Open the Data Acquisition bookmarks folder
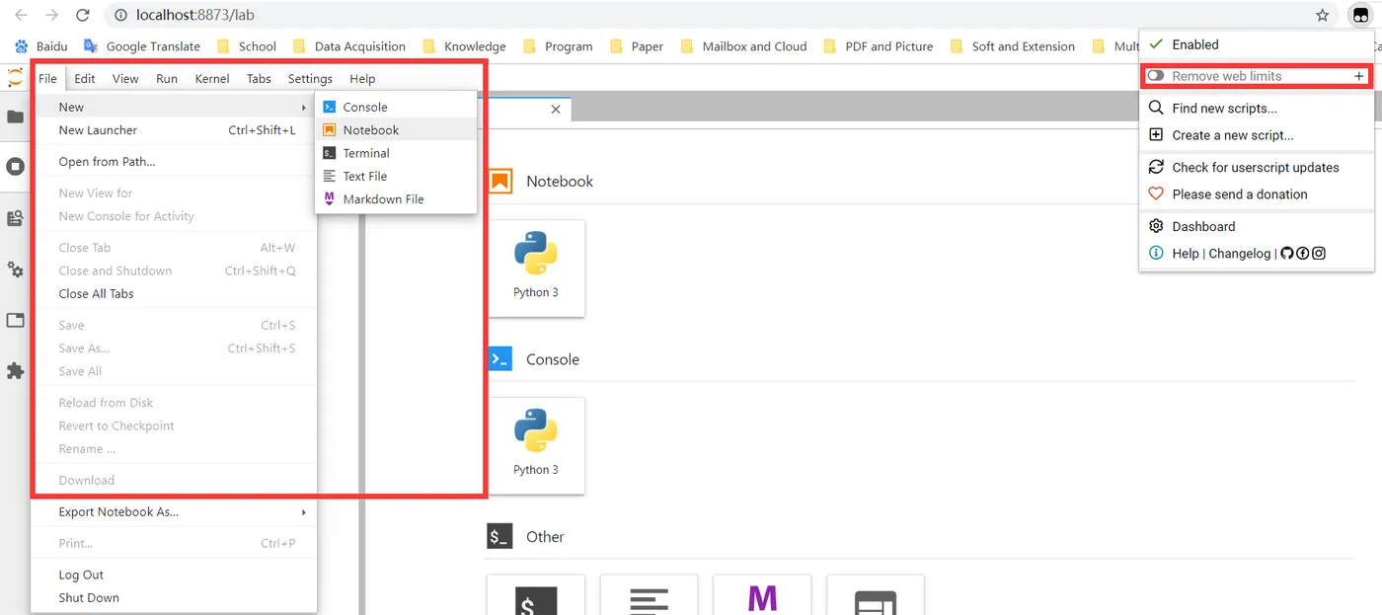 click(348, 46)
